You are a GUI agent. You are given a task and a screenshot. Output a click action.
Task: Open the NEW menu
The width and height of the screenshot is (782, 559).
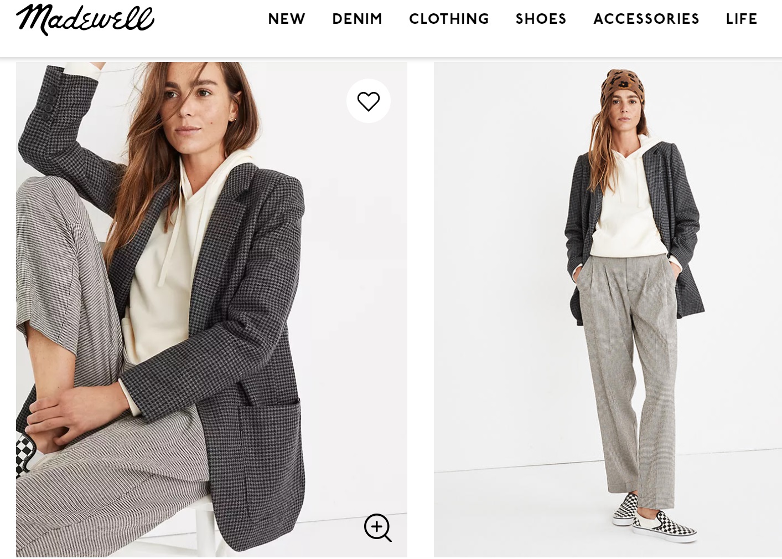tap(286, 19)
